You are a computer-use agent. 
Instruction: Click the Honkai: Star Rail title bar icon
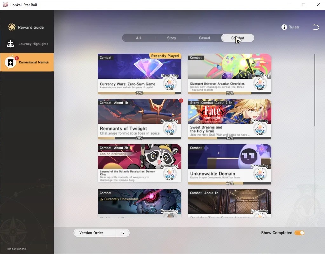[5, 5]
